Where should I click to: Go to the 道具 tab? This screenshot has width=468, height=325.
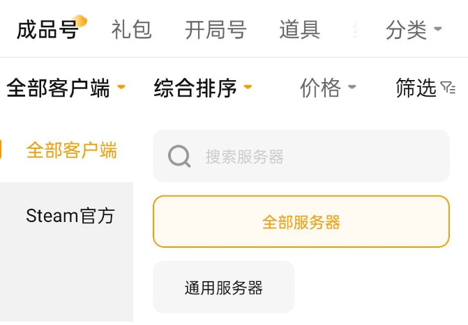coord(299,30)
